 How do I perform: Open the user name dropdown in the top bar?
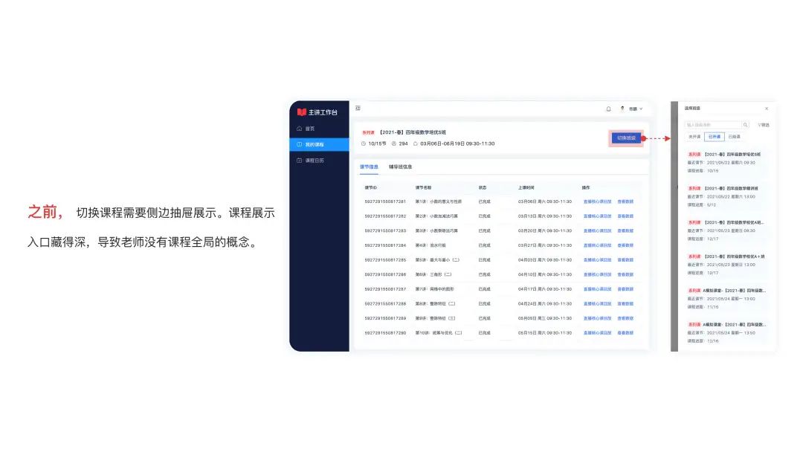(636, 109)
